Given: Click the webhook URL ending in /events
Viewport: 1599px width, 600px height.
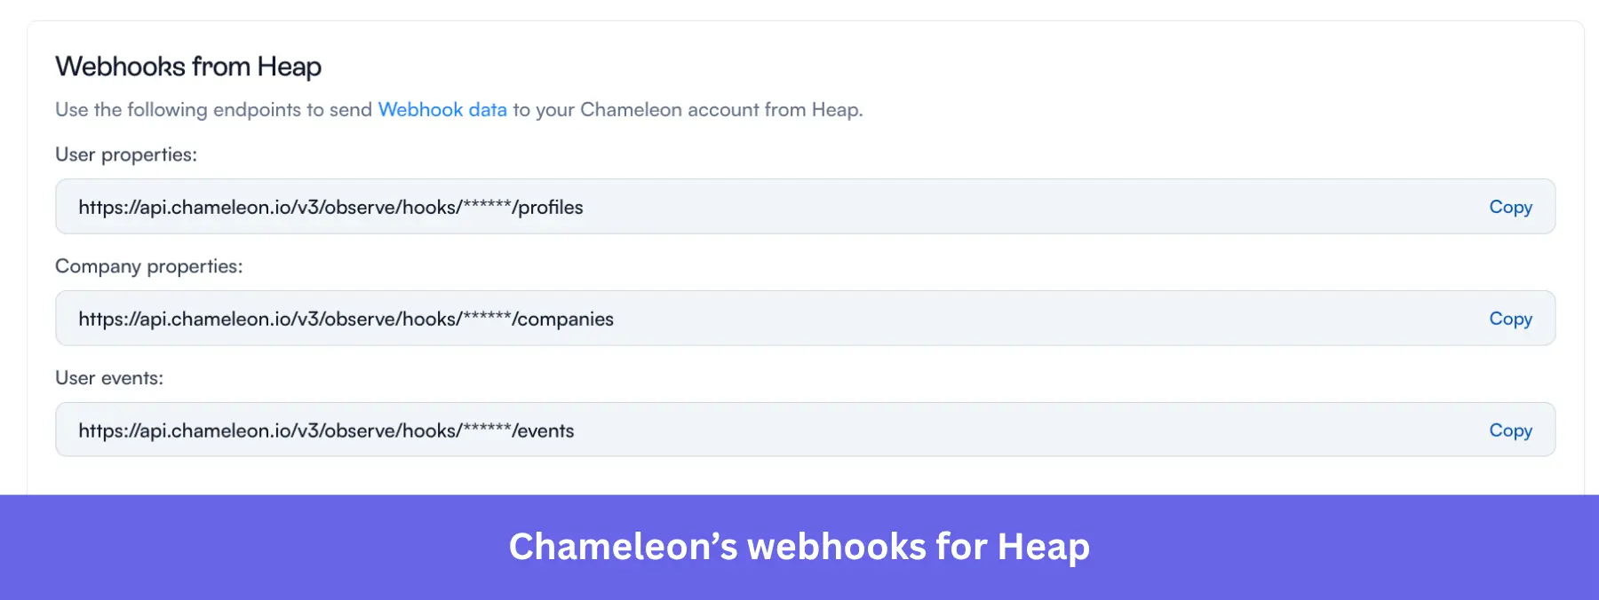Looking at the screenshot, I should 325,430.
